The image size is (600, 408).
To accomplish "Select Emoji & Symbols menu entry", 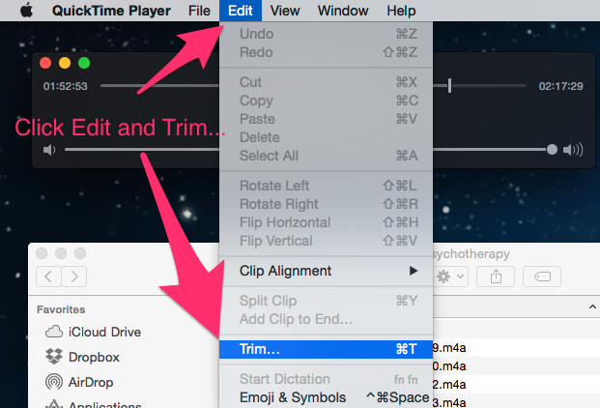I will 326,397.
